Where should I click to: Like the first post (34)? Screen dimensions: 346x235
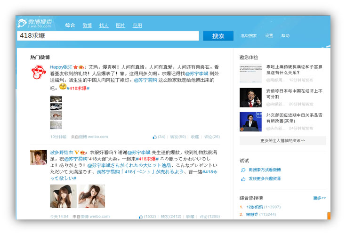pos(158,137)
